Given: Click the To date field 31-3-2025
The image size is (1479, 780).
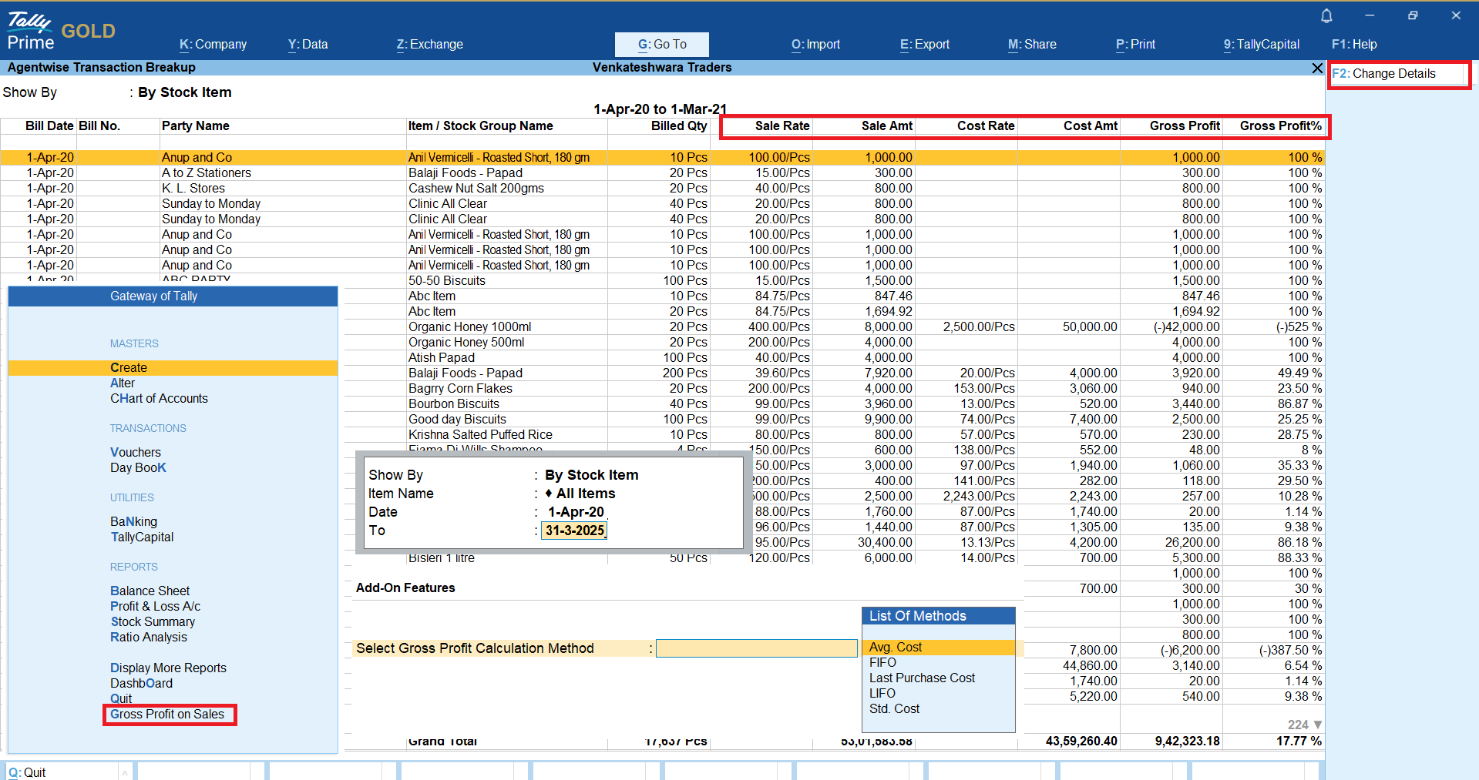Looking at the screenshot, I should click(574, 531).
